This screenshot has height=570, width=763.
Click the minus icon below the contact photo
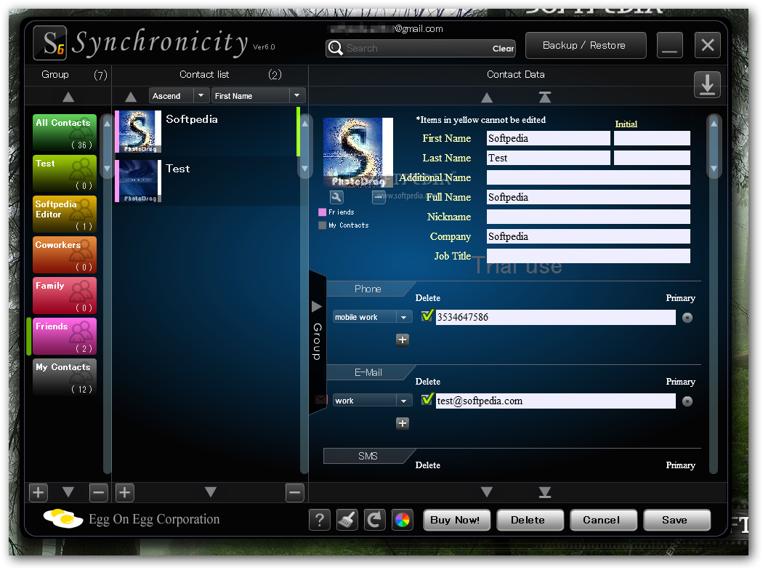pos(379,197)
